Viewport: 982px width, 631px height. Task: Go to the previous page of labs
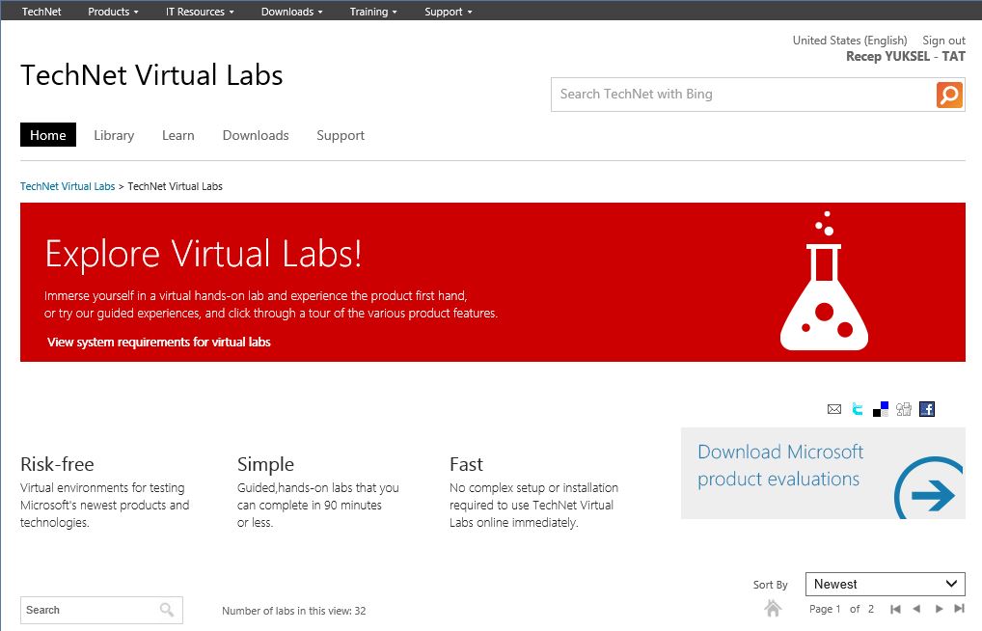click(916, 609)
